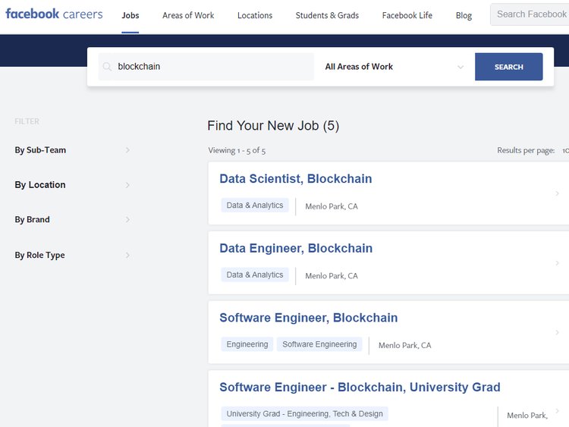Click the blockchain keyword search field
Image resolution: width=569 pixels, height=427 pixels.
coord(206,67)
